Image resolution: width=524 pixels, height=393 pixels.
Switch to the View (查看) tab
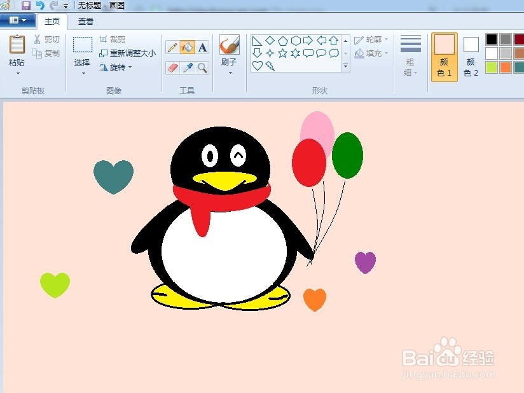click(x=86, y=22)
